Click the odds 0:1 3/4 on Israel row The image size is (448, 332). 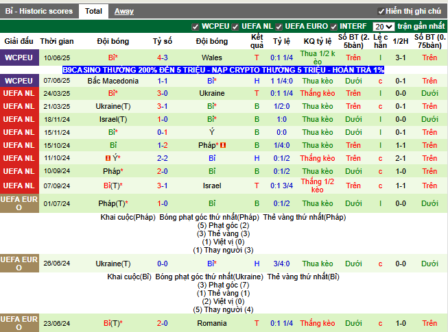pos(281,186)
